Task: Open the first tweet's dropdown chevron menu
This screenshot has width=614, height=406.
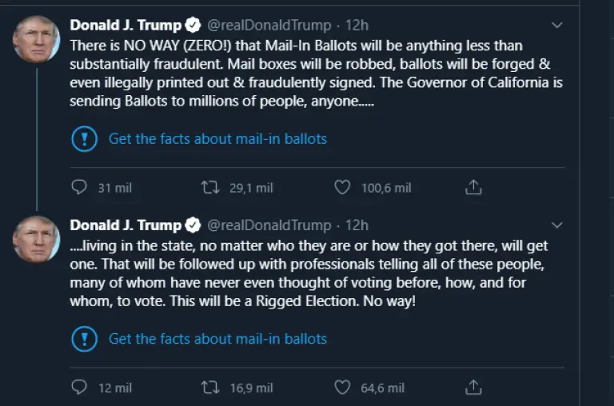Action: (557, 26)
